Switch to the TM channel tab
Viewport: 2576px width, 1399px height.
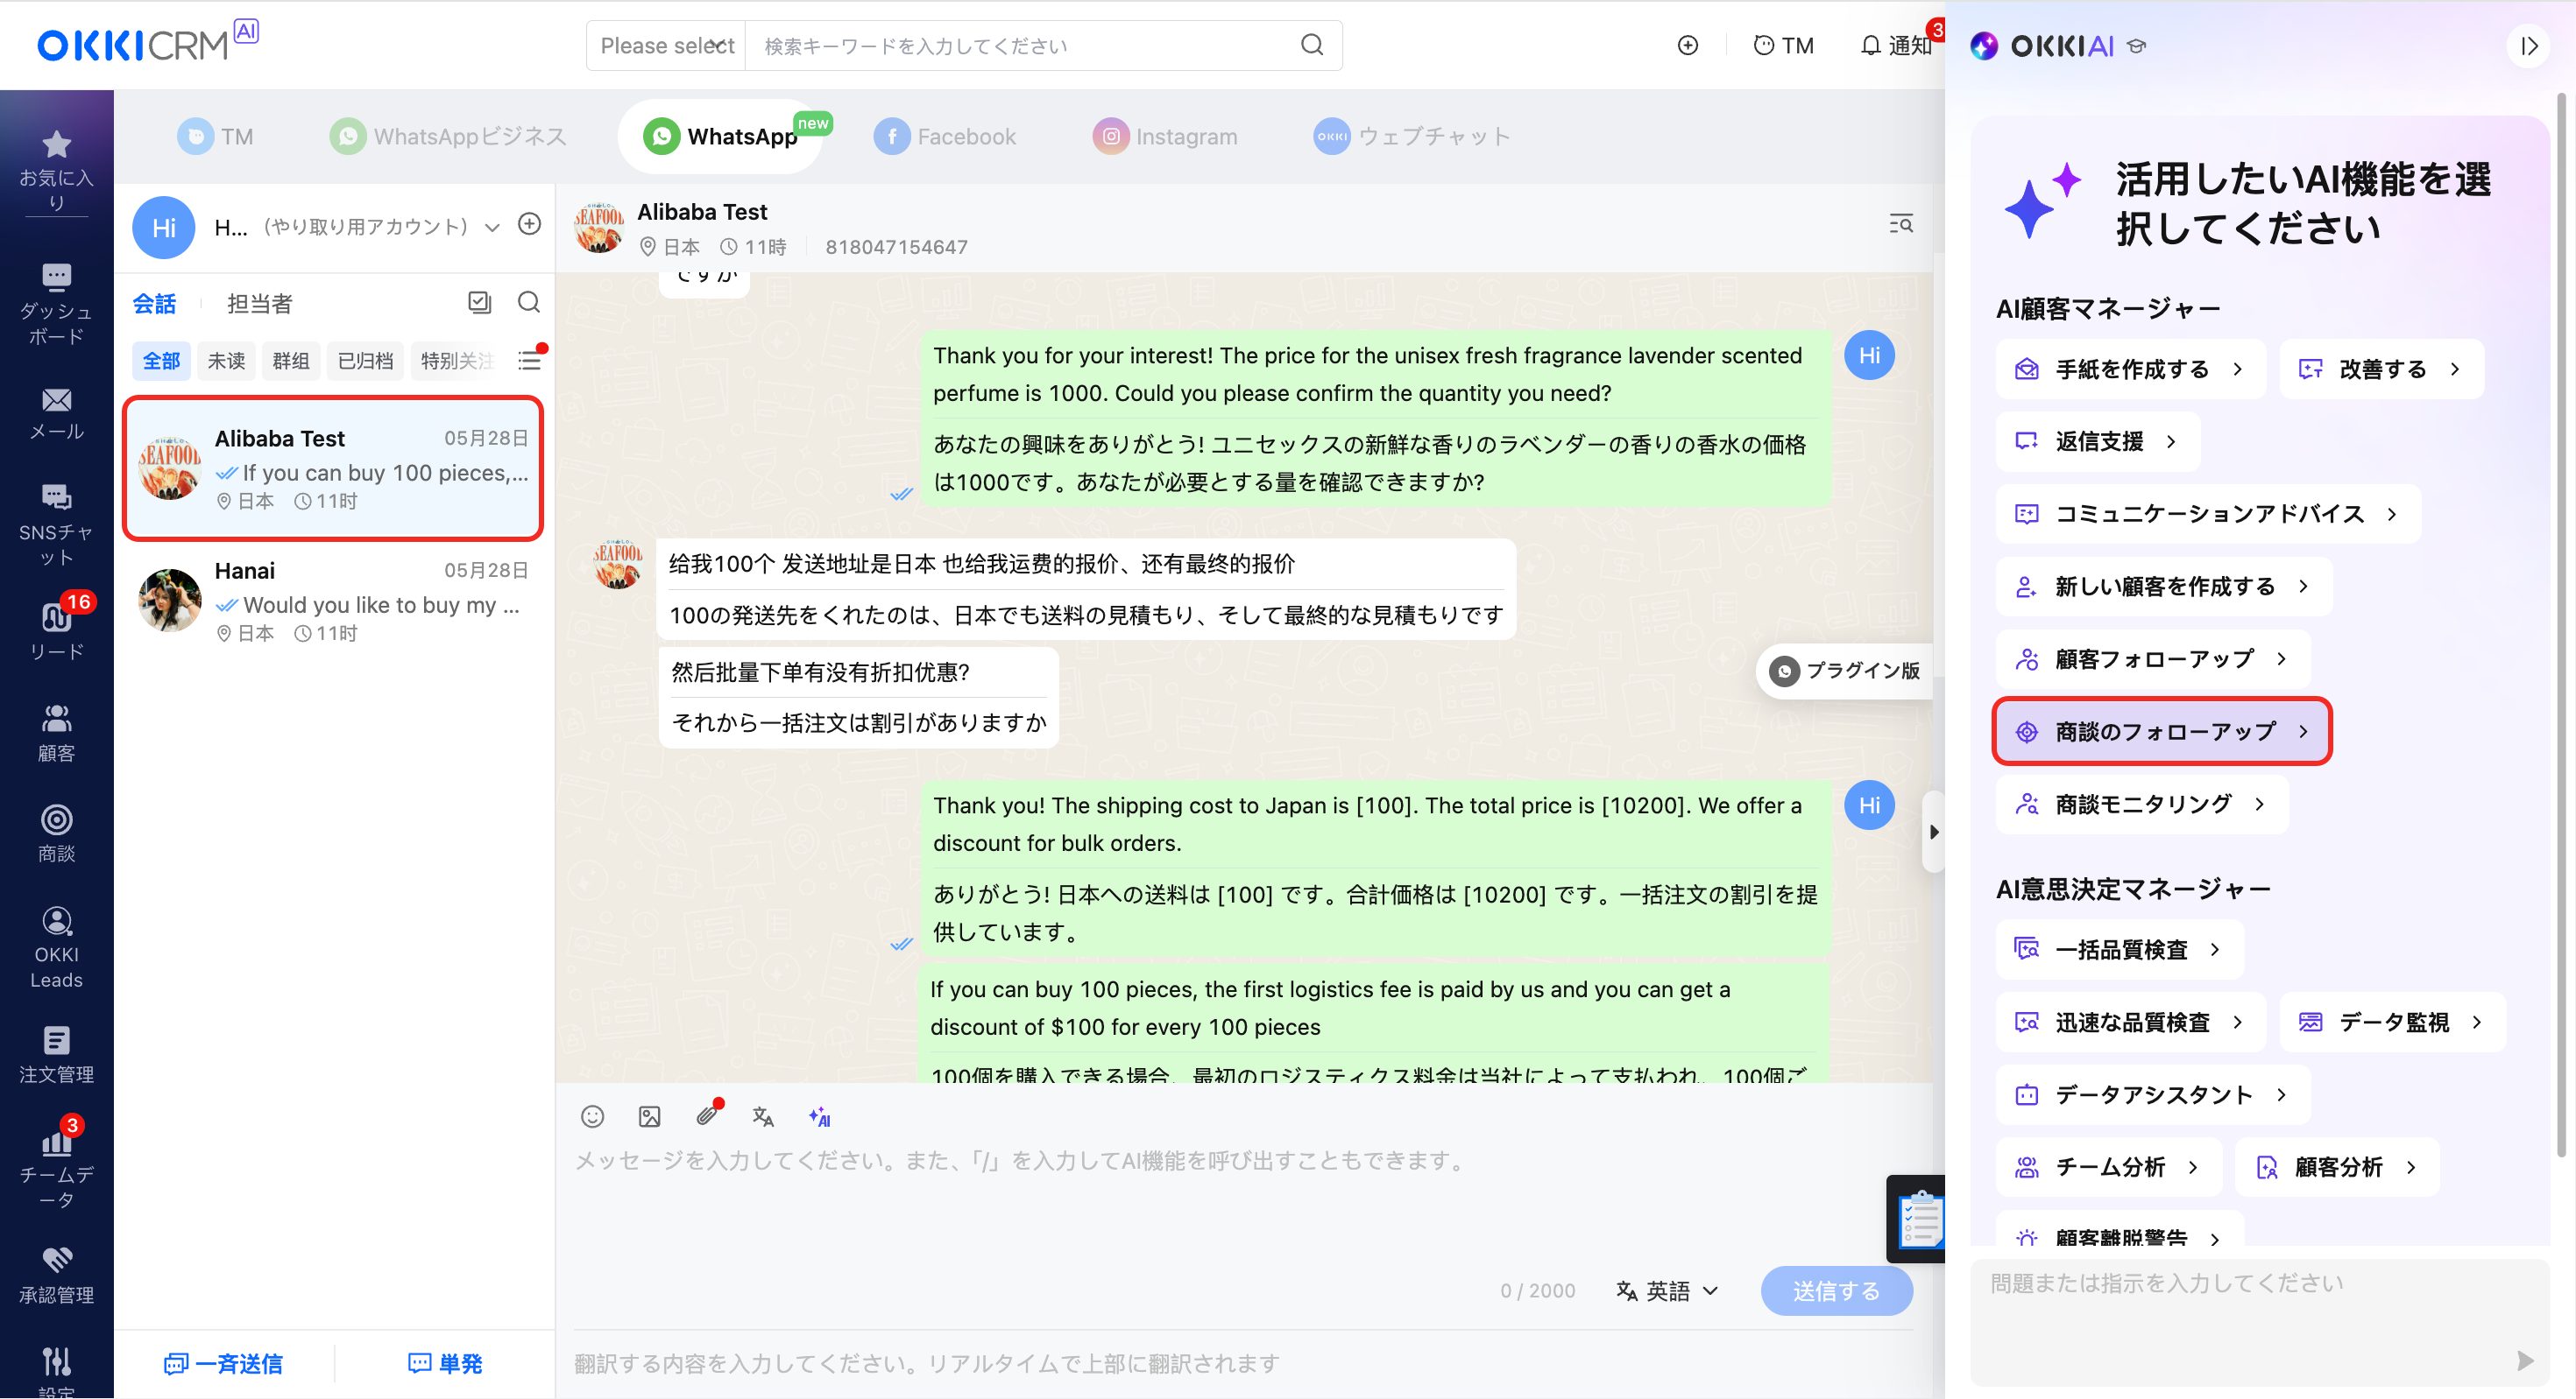tap(216, 136)
